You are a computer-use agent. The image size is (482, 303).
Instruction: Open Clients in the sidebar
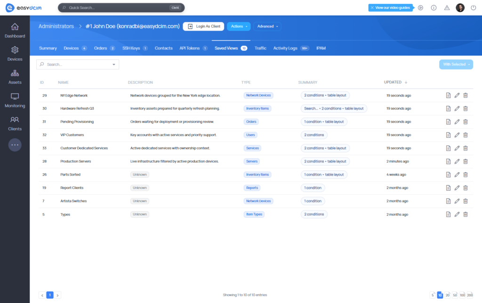[15, 124]
